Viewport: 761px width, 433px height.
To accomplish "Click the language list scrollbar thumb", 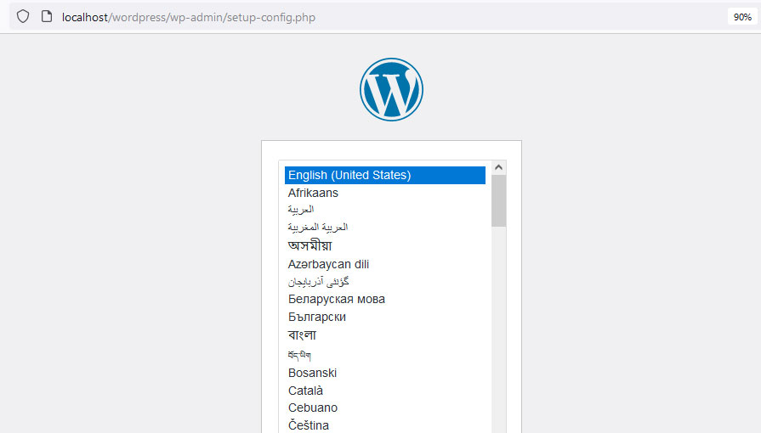I will (498, 200).
